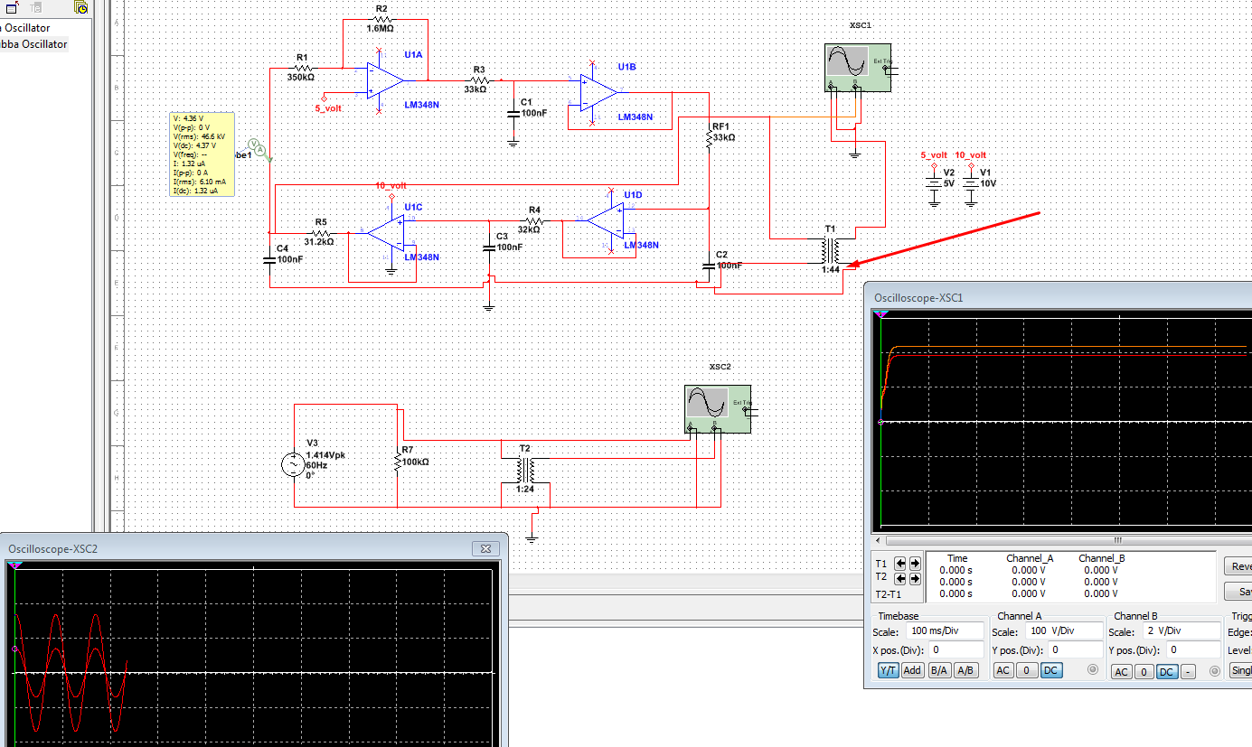Select the V3 AC voltage source symbol
This screenshot has width=1252, height=747.
pos(294,465)
